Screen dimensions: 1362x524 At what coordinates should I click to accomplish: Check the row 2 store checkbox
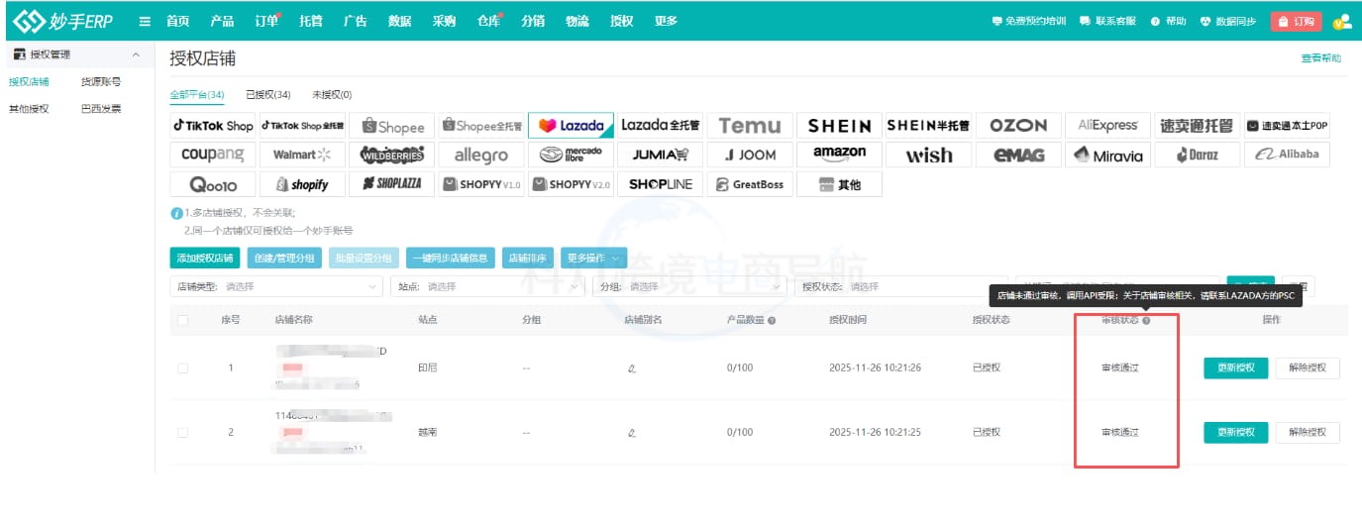[182, 433]
